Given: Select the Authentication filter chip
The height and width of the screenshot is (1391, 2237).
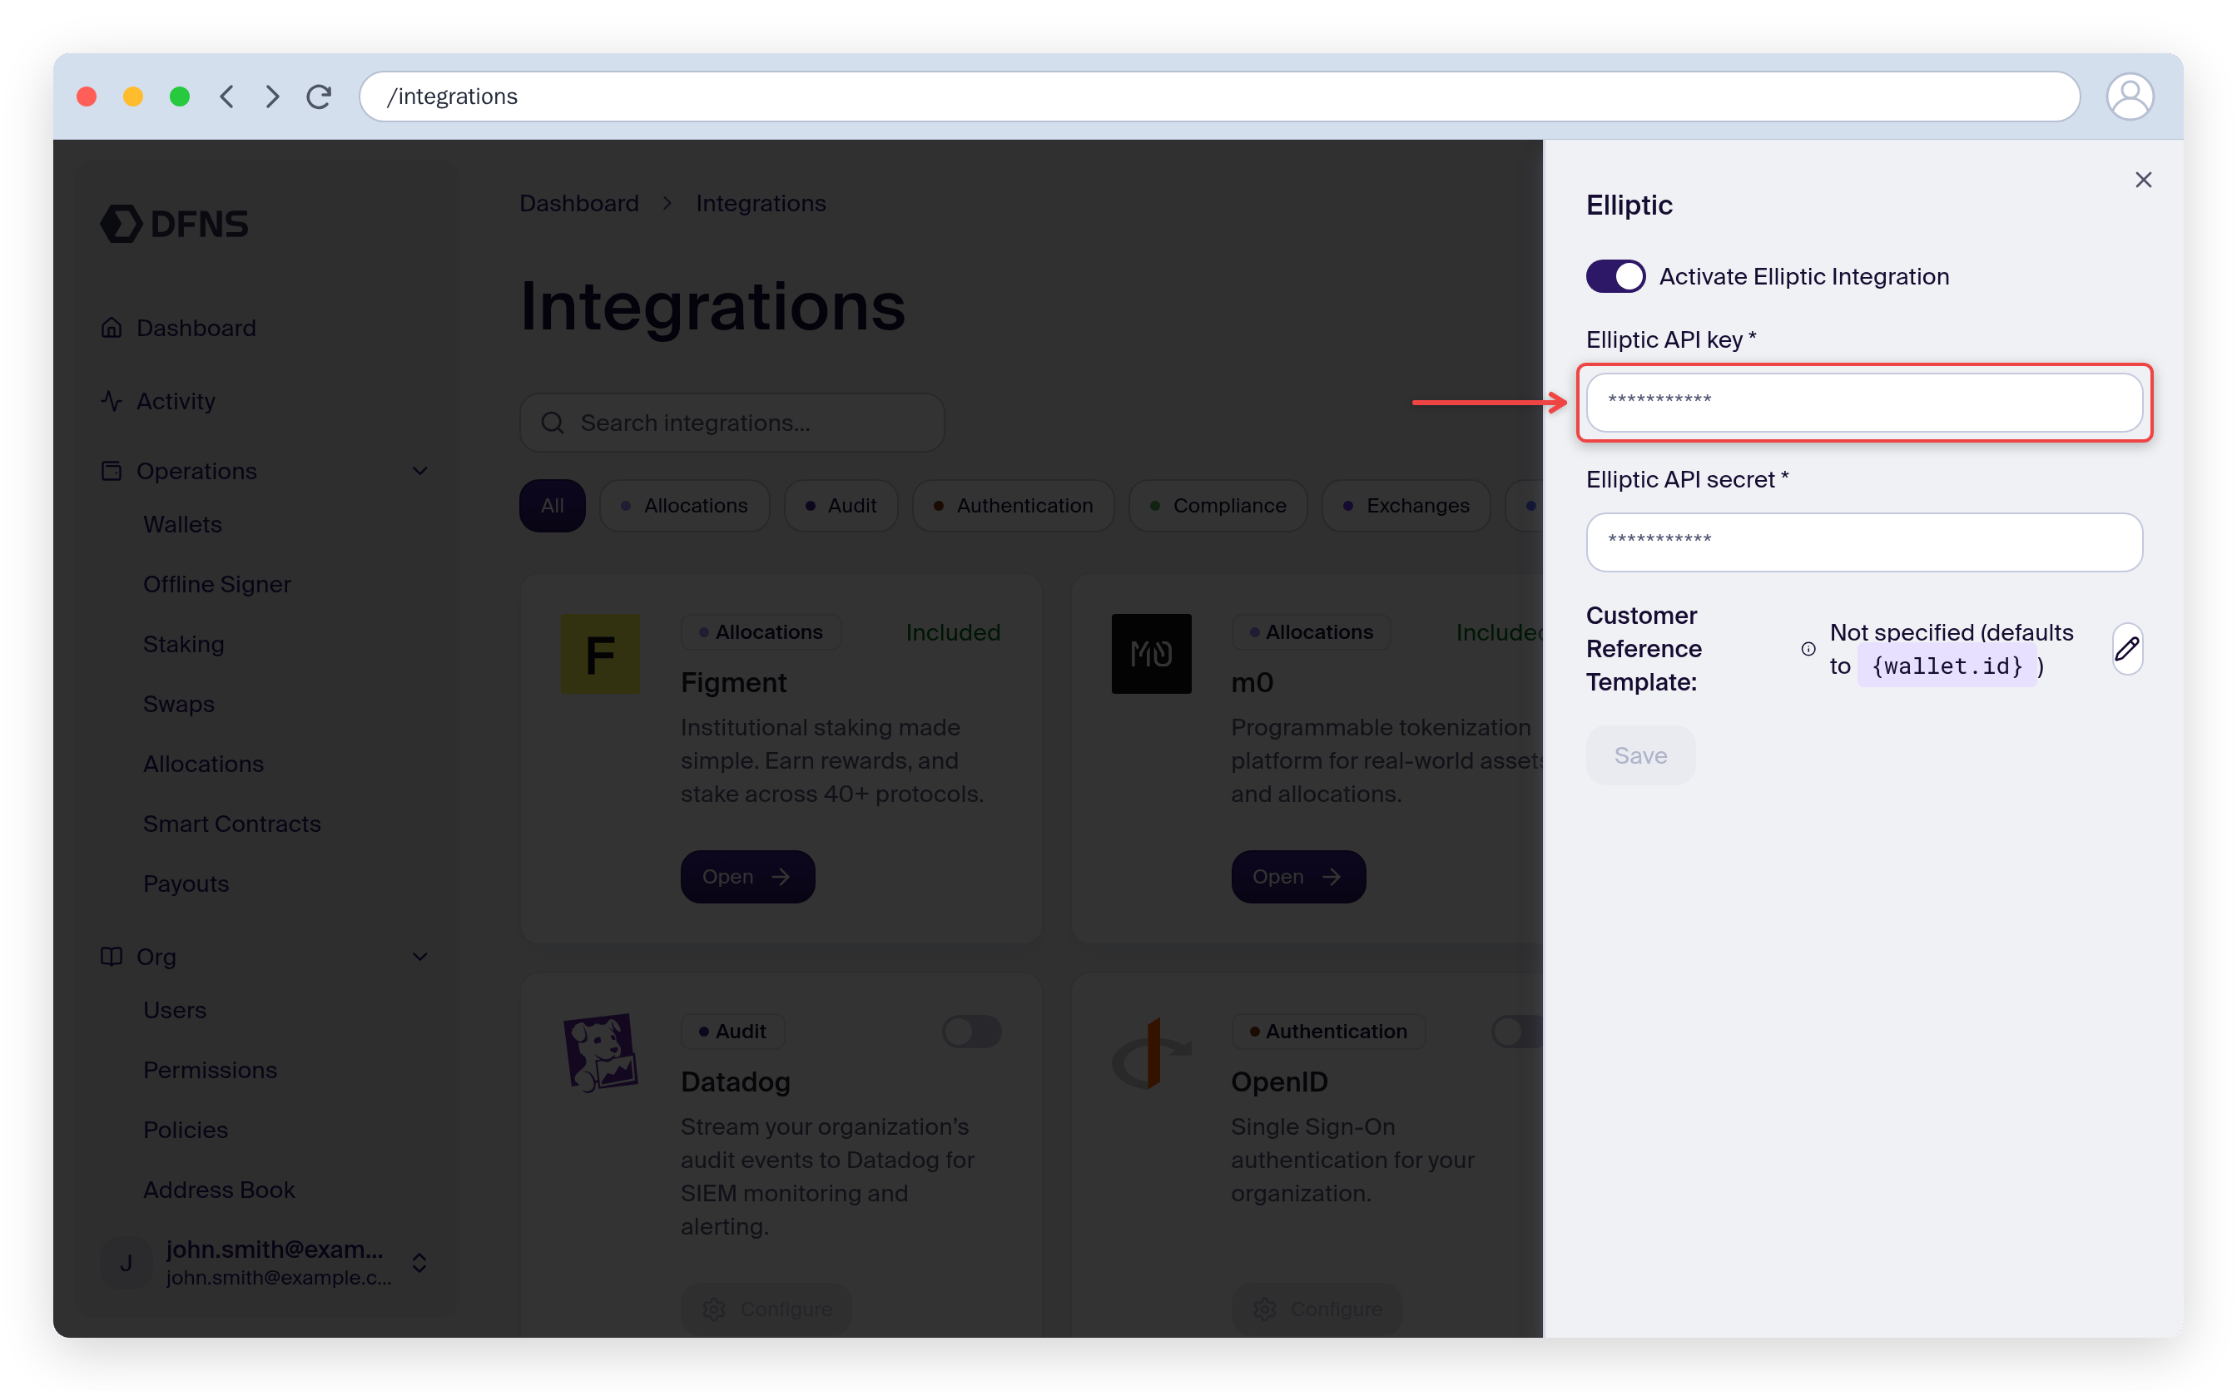Looking at the screenshot, I should (1012, 506).
